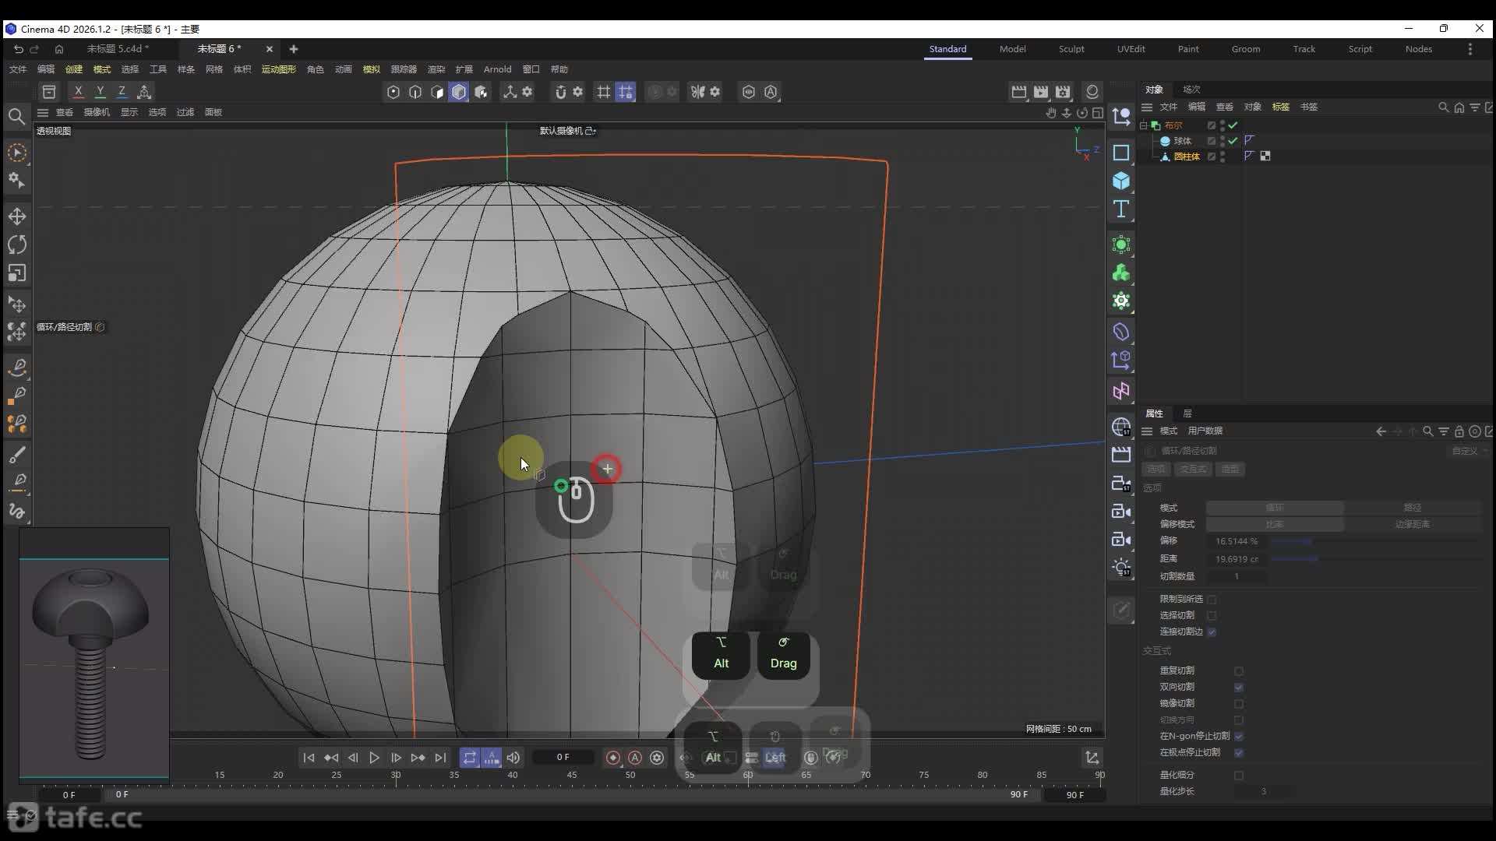The width and height of the screenshot is (1496, 841).
Task: Switch to Polygons mode icon
Action: click(437, 92)
